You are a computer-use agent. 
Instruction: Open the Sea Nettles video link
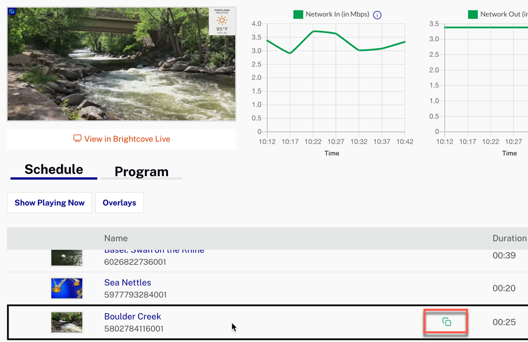point(128,282)
